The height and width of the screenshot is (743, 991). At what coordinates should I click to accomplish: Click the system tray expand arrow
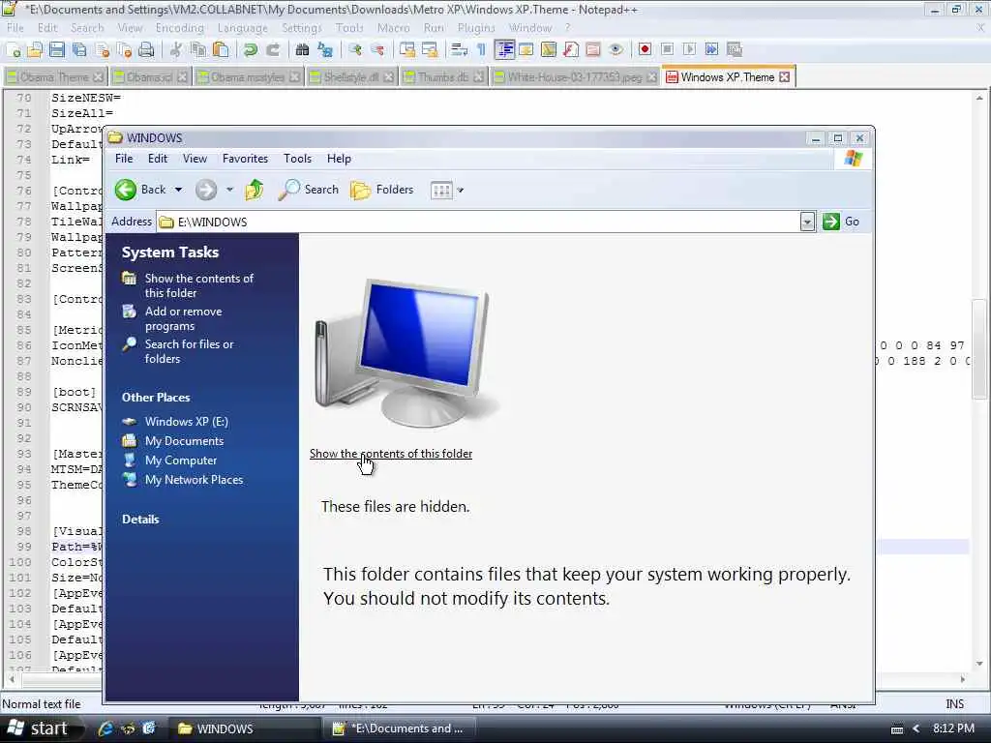[x=916, y=728]
